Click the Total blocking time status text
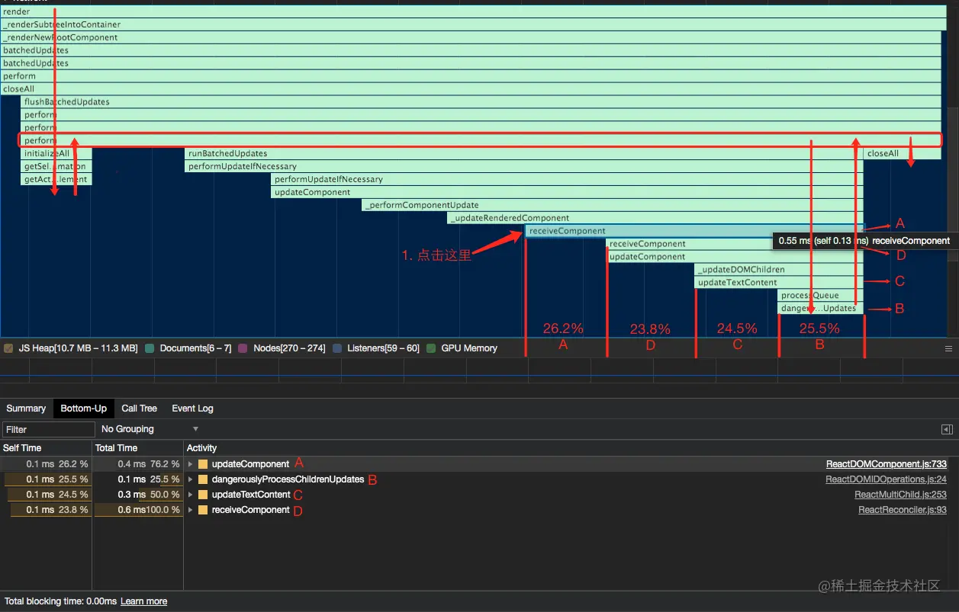Viewport: 959px width, 612px height. (60, 601)
